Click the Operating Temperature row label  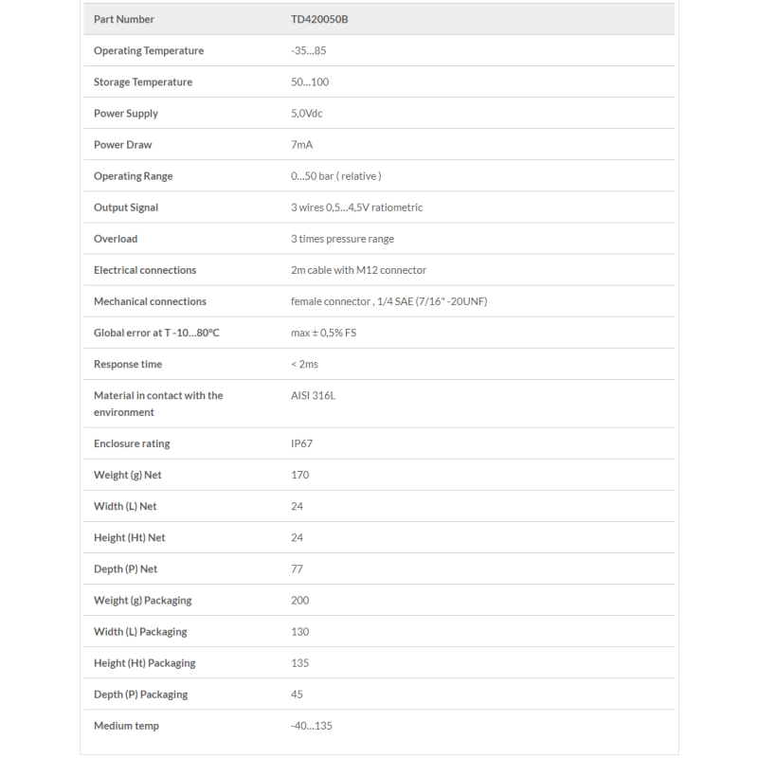[149, 50]
